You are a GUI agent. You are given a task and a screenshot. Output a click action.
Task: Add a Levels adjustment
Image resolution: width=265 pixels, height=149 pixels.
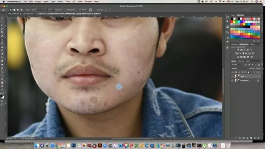click(x=241, y=50)
